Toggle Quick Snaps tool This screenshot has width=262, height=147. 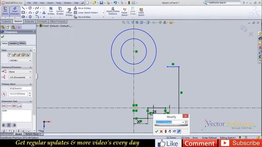click(x=133, y=11)
